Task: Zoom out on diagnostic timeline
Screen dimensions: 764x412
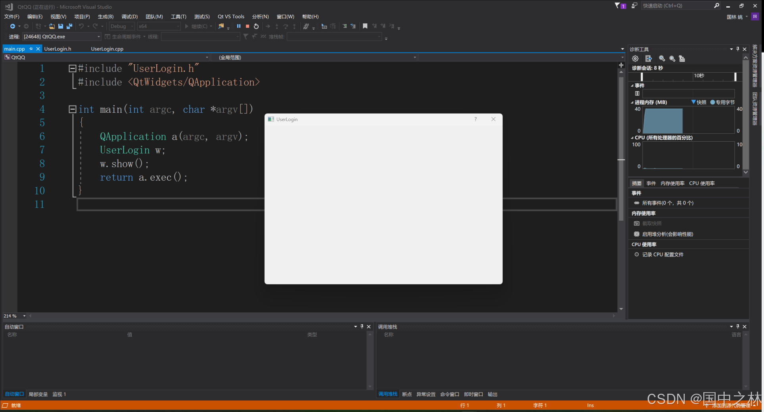Action: point(672,59)
